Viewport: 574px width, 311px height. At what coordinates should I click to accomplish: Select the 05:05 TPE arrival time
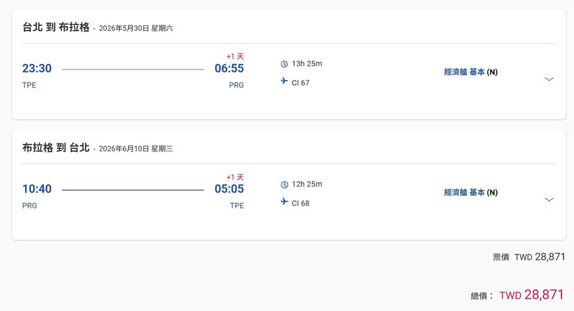tap(229, 189)
